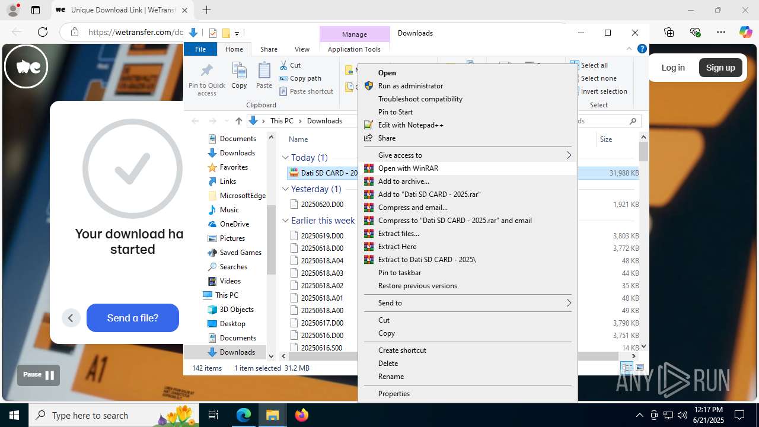Screen dimensions: 759x427
Task: Open Edge from the taskbar
Action: click(244, 415)
